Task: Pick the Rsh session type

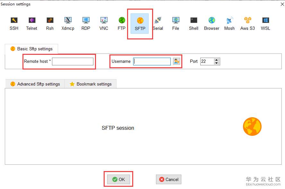Action: 50,24
